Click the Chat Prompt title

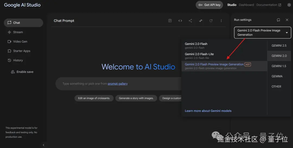64,21
